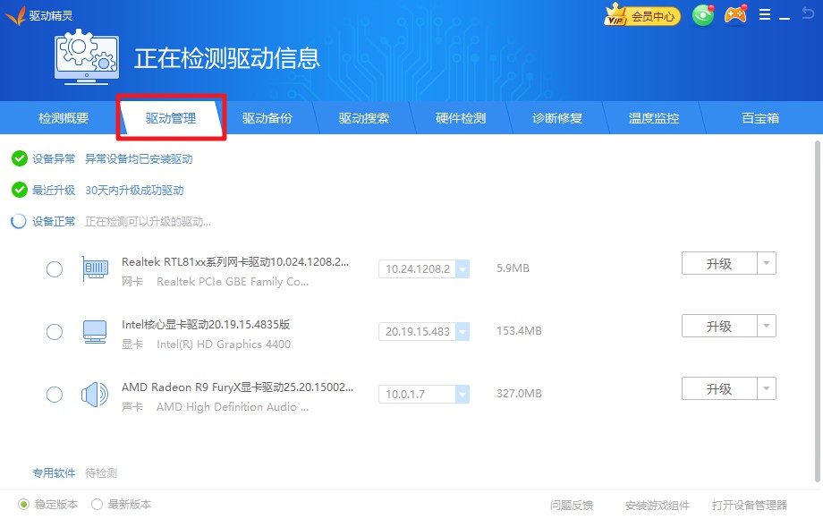The width and height of the screenshot is (823, 519).
Task: Click the vertical scrollbar on the right
Action: click(x=818, y=311)
